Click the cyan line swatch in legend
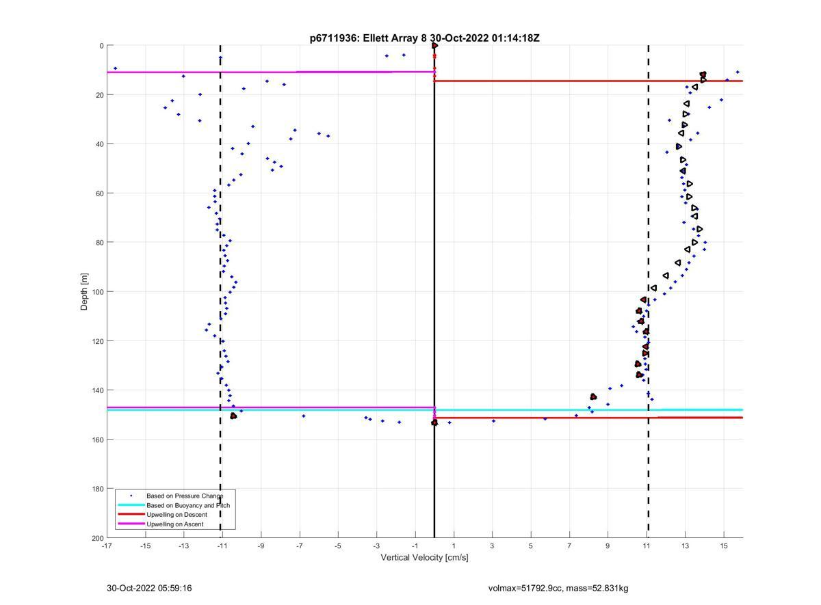Image resolution: width=821 pixels, height=605 pixels. [131, 505]
